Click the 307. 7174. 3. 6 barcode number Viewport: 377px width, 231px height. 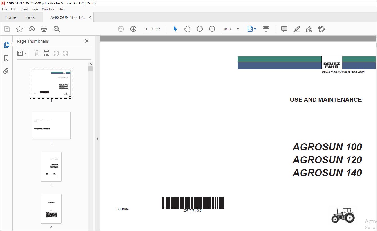[x=192, y=210]
